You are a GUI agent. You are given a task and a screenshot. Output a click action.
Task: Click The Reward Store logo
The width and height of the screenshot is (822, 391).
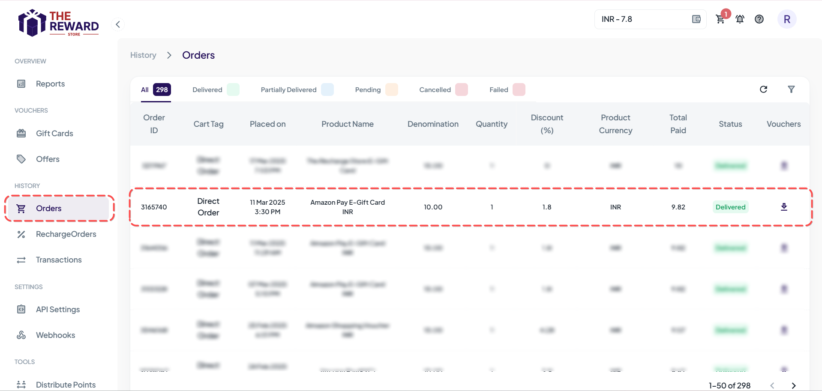click(x=58, y=23)
